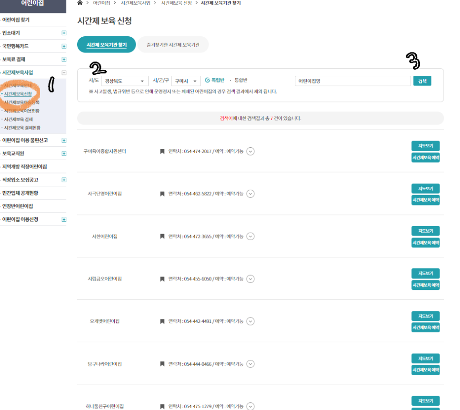Viewport: 460px width, 410px height.
Task: Reserve hourly care at 구미육아종합지원센터
Action: tap(425, 158)
